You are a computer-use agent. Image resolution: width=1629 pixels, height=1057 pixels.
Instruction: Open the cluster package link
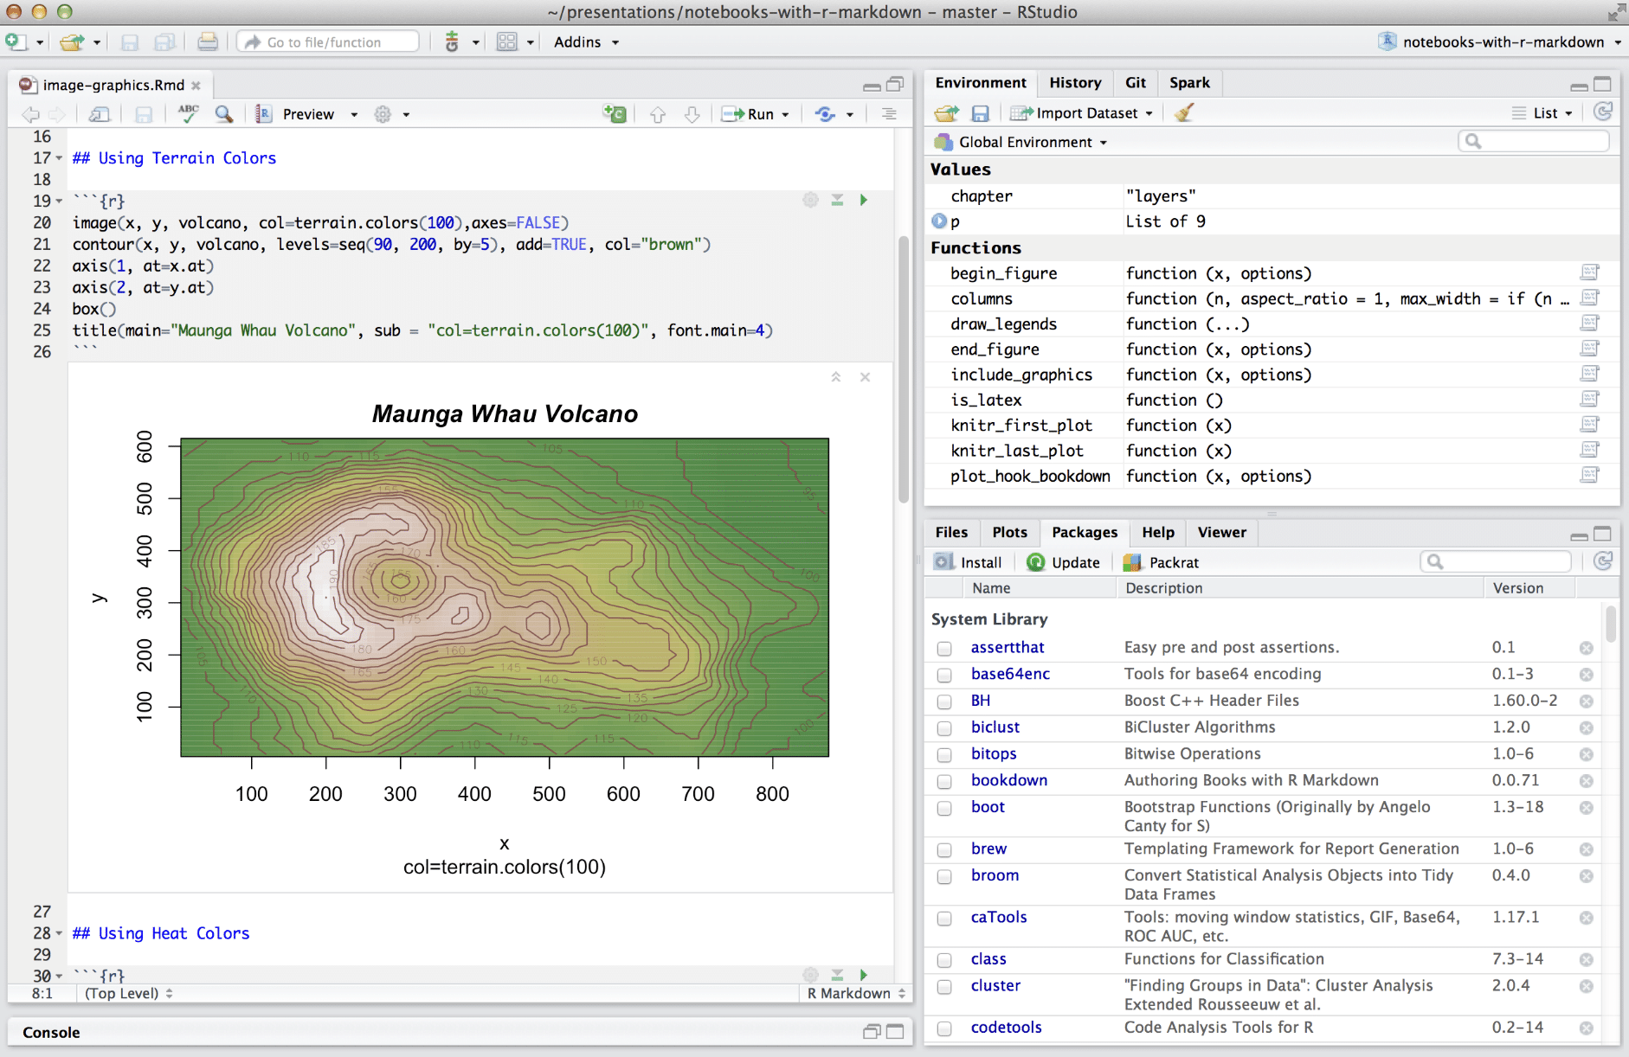pos(995,985)
